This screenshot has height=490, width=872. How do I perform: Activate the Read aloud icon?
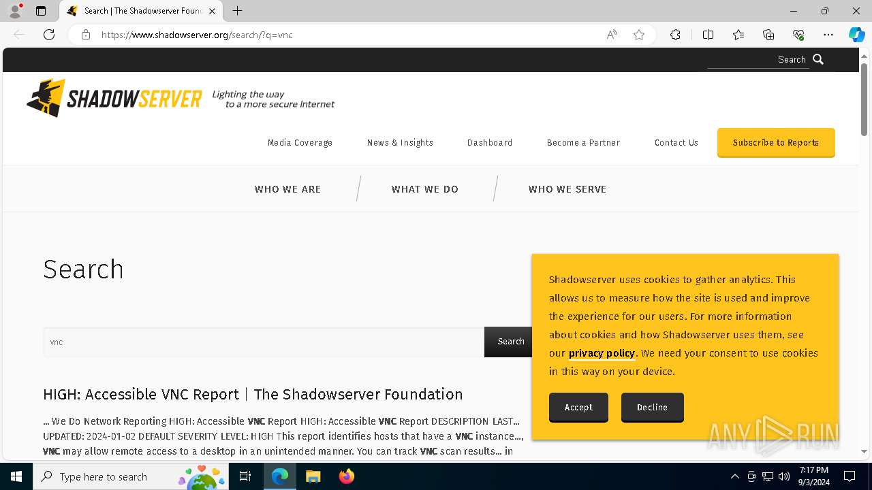(x=612, y=35)
